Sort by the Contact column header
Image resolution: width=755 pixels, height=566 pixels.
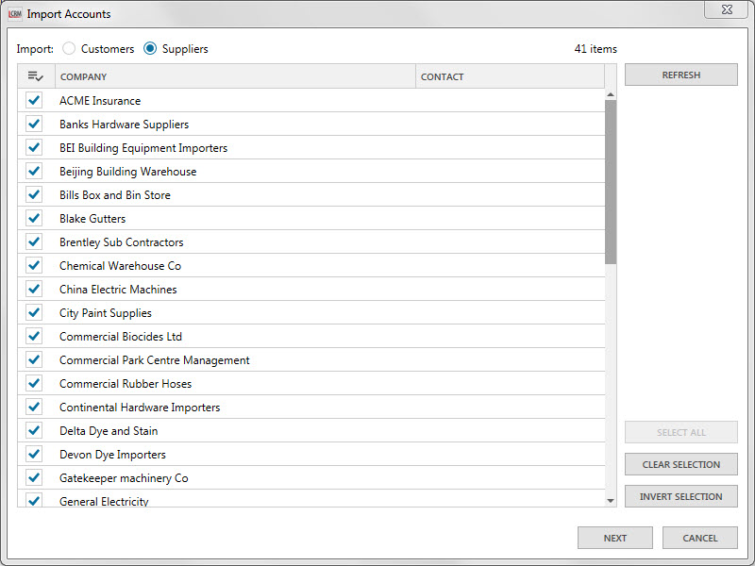point(510,76)
